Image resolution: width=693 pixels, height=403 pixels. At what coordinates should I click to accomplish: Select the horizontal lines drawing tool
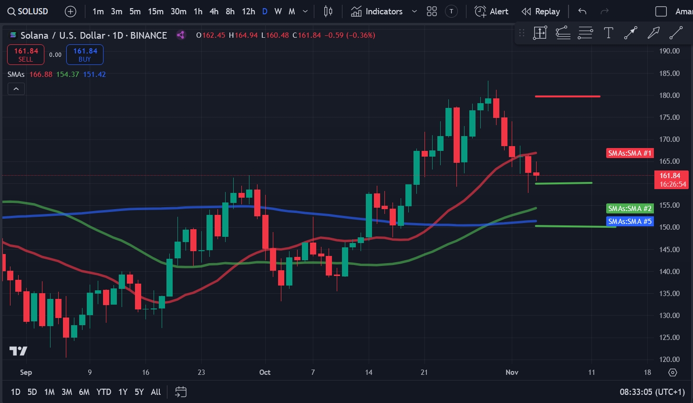(585, 33)
